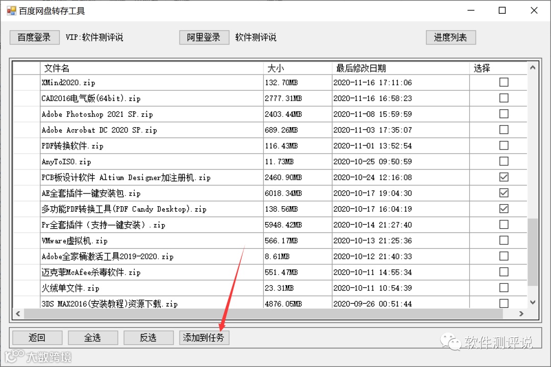This screenshot has height=367, width=551.
Task: Check the box for Adobe Photoshop 2021 SP.zip
Action: click(x=504, y=114)
